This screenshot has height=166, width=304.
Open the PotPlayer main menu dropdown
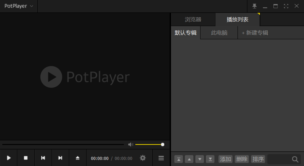[x=19, y=6]
